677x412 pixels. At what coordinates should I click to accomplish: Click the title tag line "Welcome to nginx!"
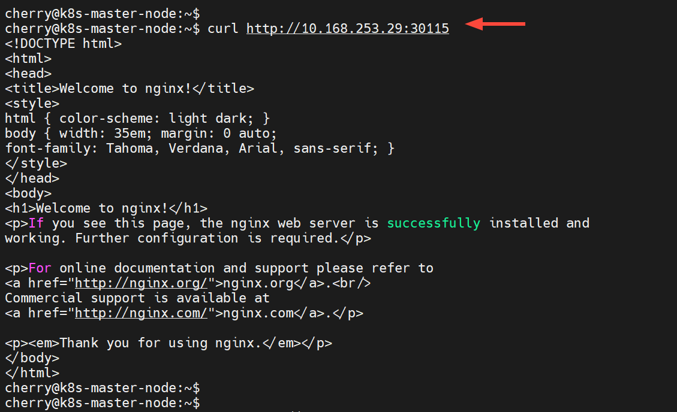130,88
